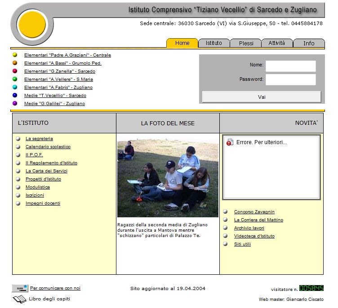The image size is (338, 308).
Task: Click the orange bullet beside A.Bassi
Action: pos(15,63)
